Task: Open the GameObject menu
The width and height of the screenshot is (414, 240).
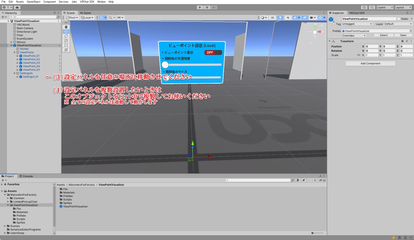Action: pyautogui.click(x=34, y=2)
